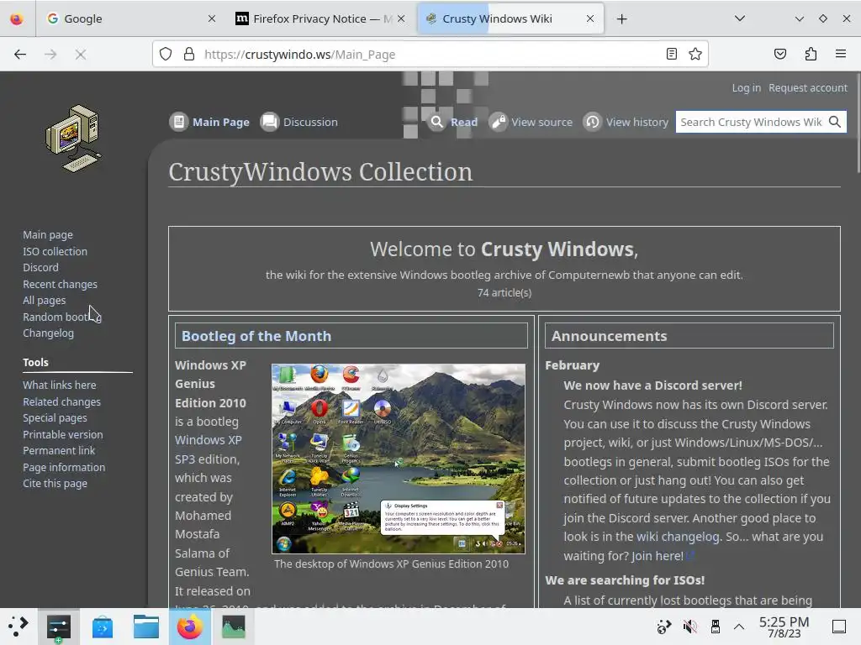Click the muted volume tray icon
The height and width of the screenshot is (645, 861).
[x=689, y=627]
